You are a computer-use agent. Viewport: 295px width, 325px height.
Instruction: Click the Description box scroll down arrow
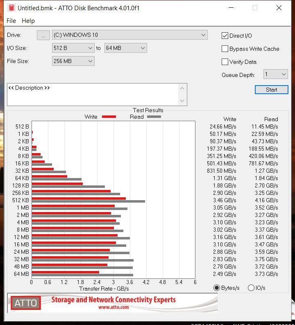(182, 101)
